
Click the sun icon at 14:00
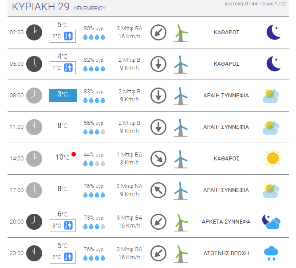tap(273, 158)
